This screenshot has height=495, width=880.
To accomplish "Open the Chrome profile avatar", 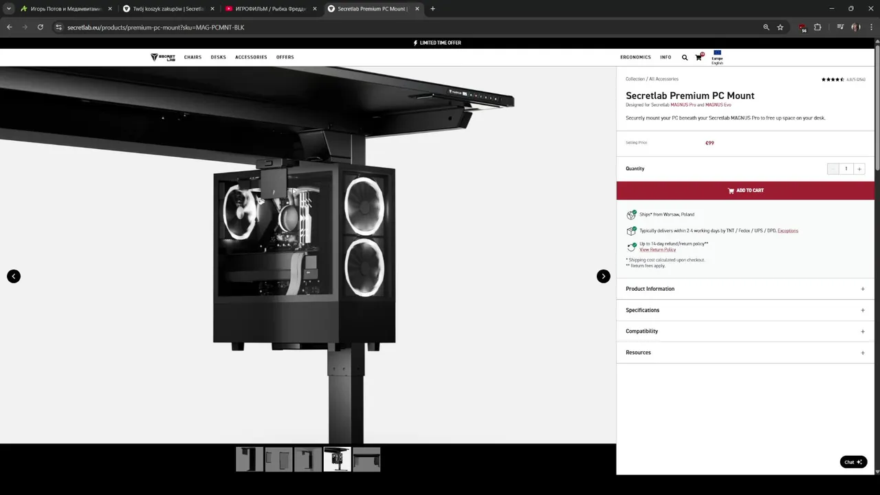I will (x=855, y=27).
